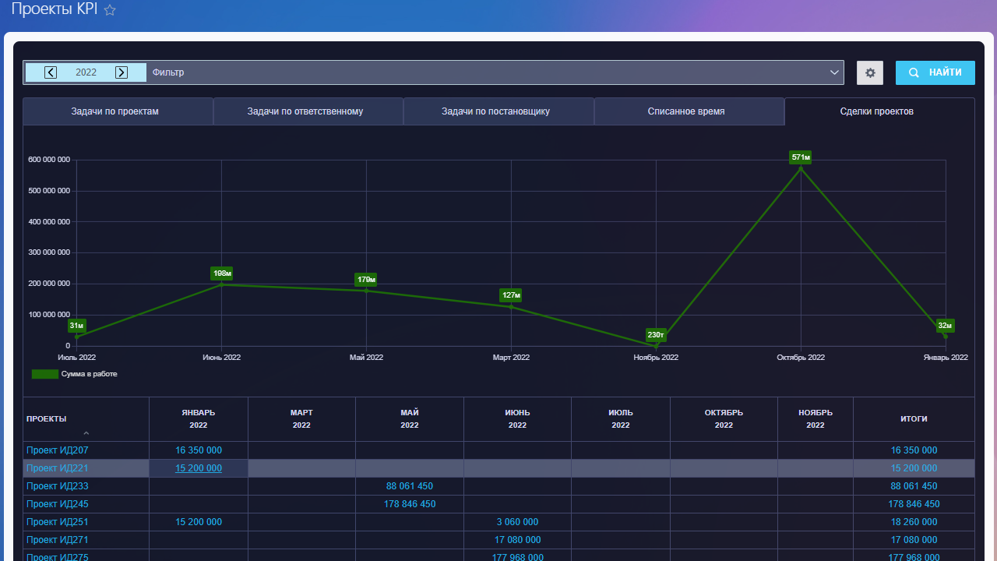Screen dimensions: 997x561
Task: Select Задачи по постановщику tab
Action: click(x=495, y=111)
